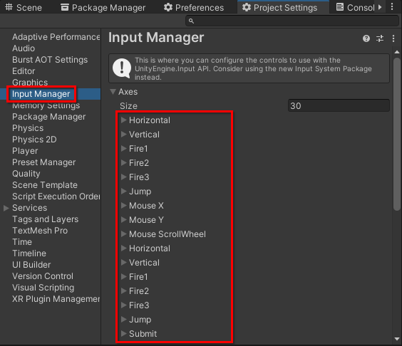402x346 pixels.
Task: Expand the Submit axis entry
Action: (x=124, y=333)
